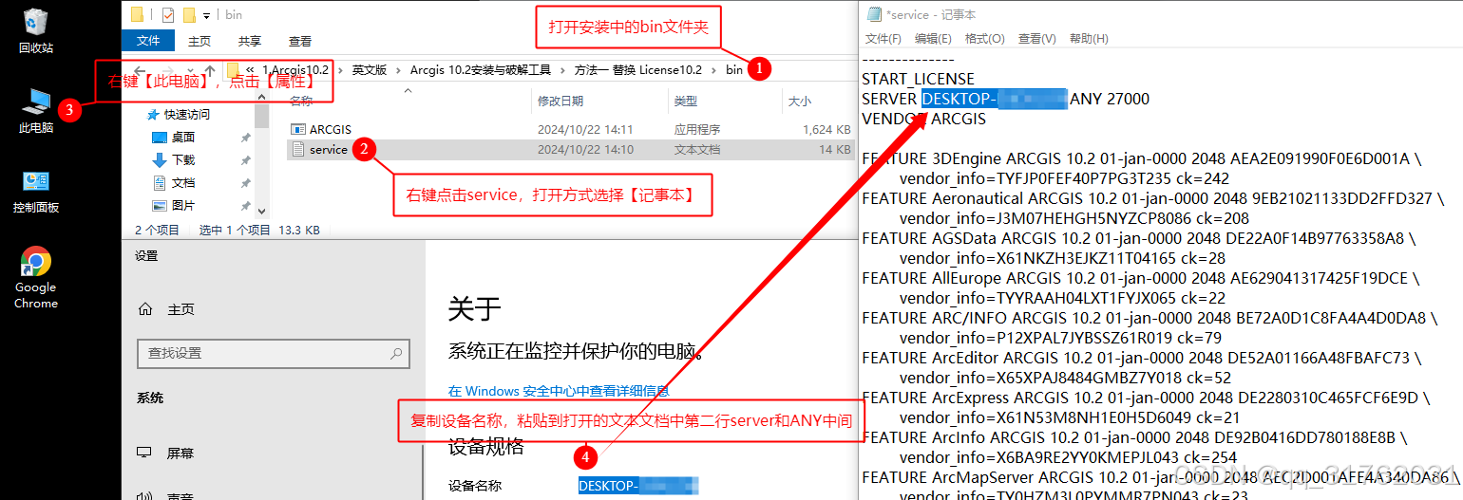Viewport: 1463px width, 500px height.
Task: Open Notepad 帮助(H) menu
Action: coord(1089,39)
